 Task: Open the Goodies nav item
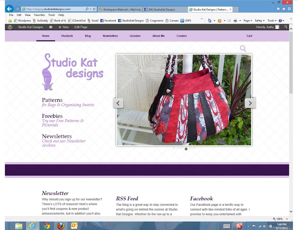coord(135,36)
